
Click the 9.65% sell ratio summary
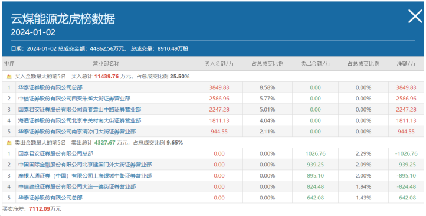175,143
